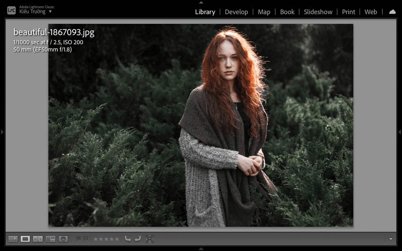Viewport: 402px width, 251px height.
Task: Expand the bottom filmstrip arrow
Action: click(x=201, y=249)
